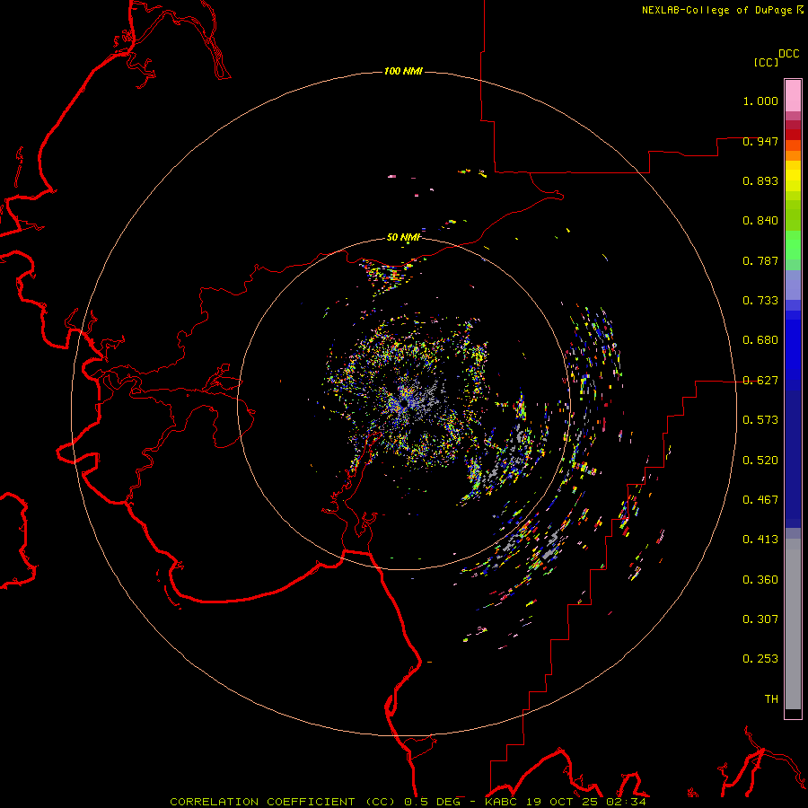
Task: Click the 0.733 color scale value
Action: coord(760,301)
